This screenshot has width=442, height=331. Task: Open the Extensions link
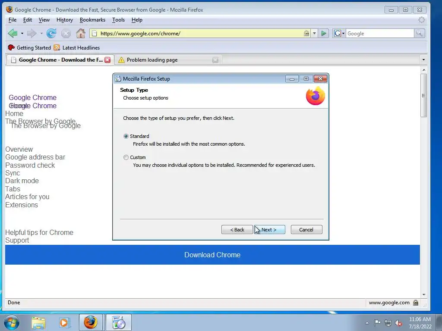(22, 205)
